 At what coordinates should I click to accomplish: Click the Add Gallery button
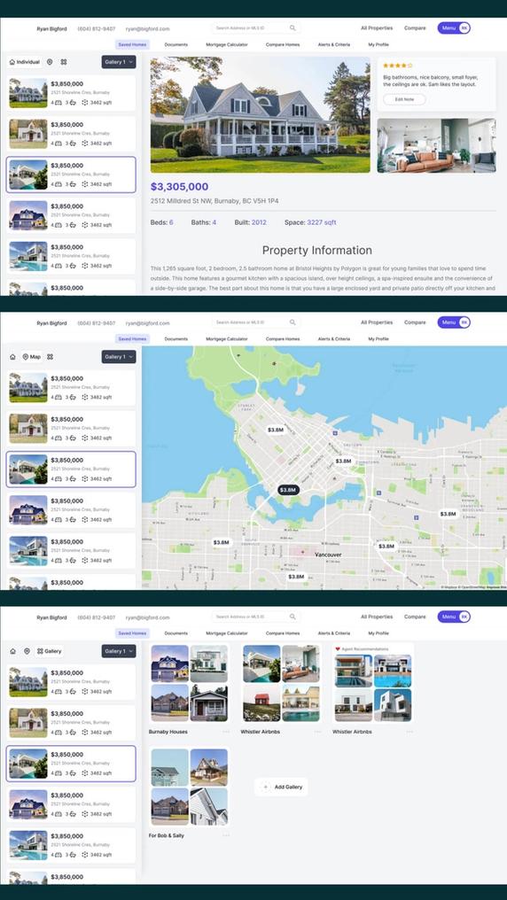pyautogui.click(x=281, y=787)
